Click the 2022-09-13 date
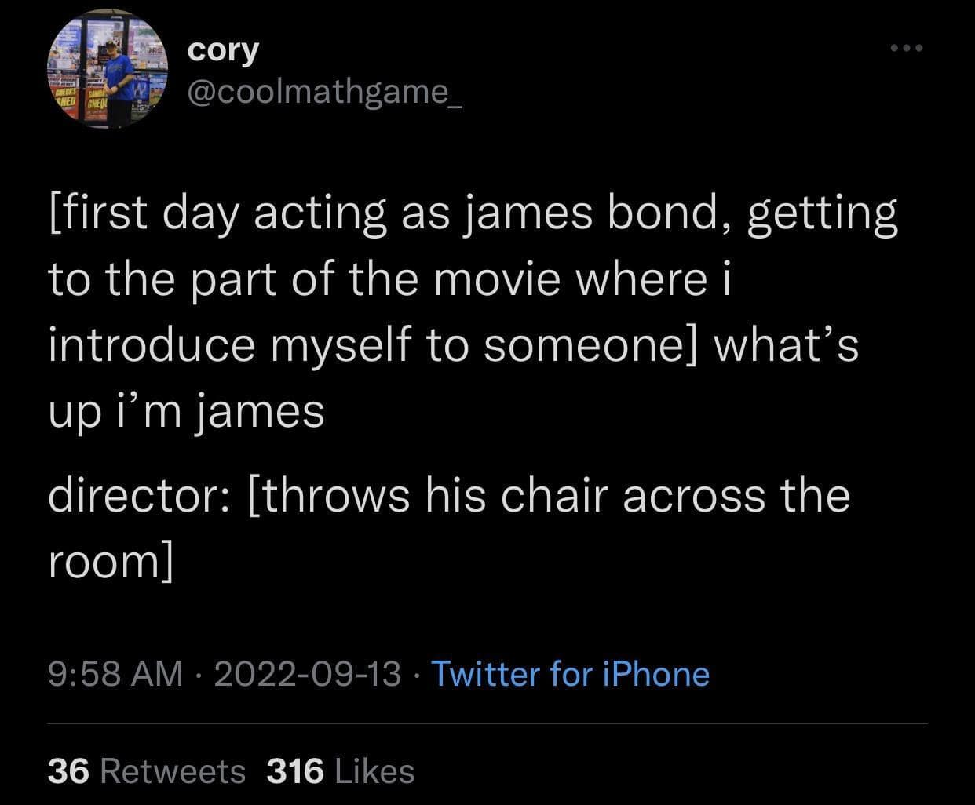This screenshot has height=805, width=975. tap(307, 674)
